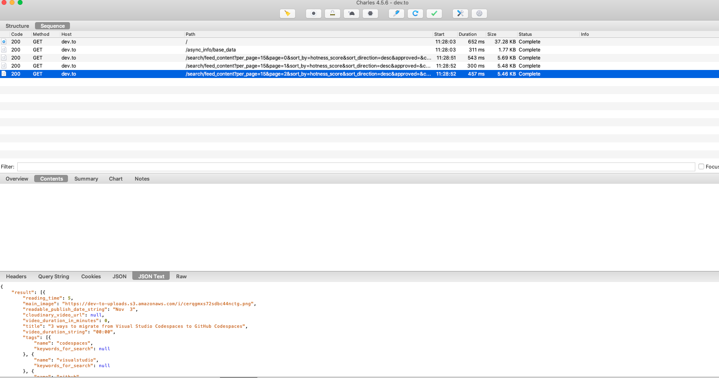Toggle SSL proxying padlock icon
Image resolution: width=719 pixels, height=378 pixels.
332,14
